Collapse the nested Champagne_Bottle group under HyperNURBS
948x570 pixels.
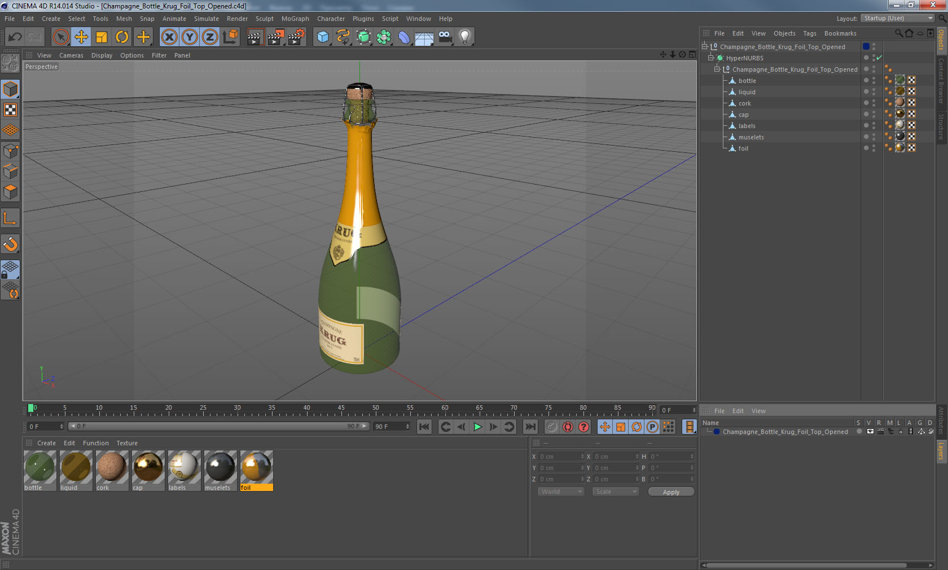coord(717,69)
